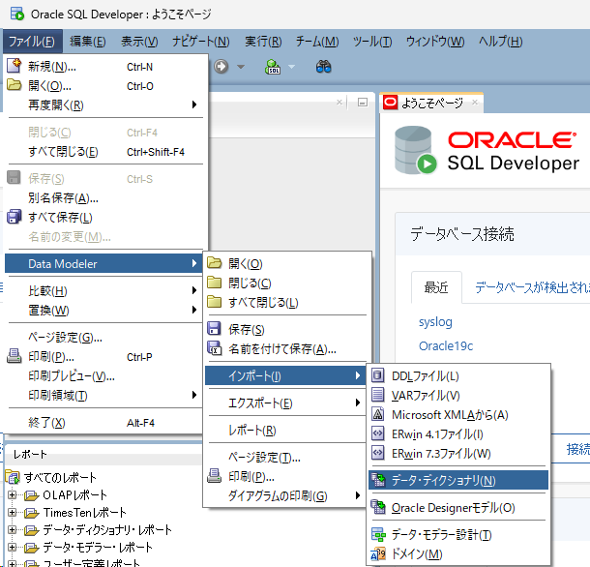Screen dimensions: 590x567
Task: Select the ようこそページ tab
Action: click(432, 103)
